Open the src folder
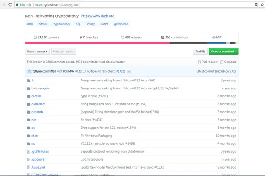 point(33,144)
